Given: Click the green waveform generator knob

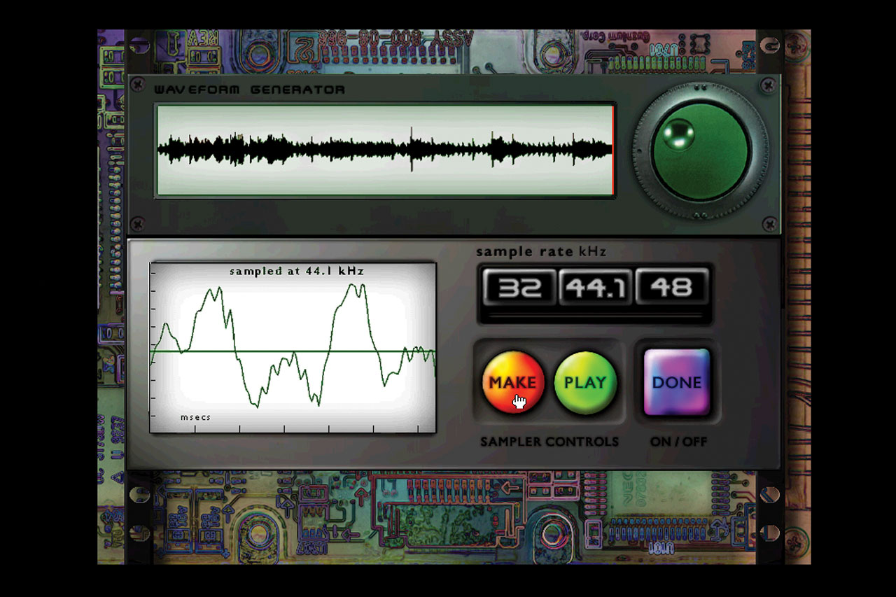Looking at the screenshot, I should (x=700, y=153).
